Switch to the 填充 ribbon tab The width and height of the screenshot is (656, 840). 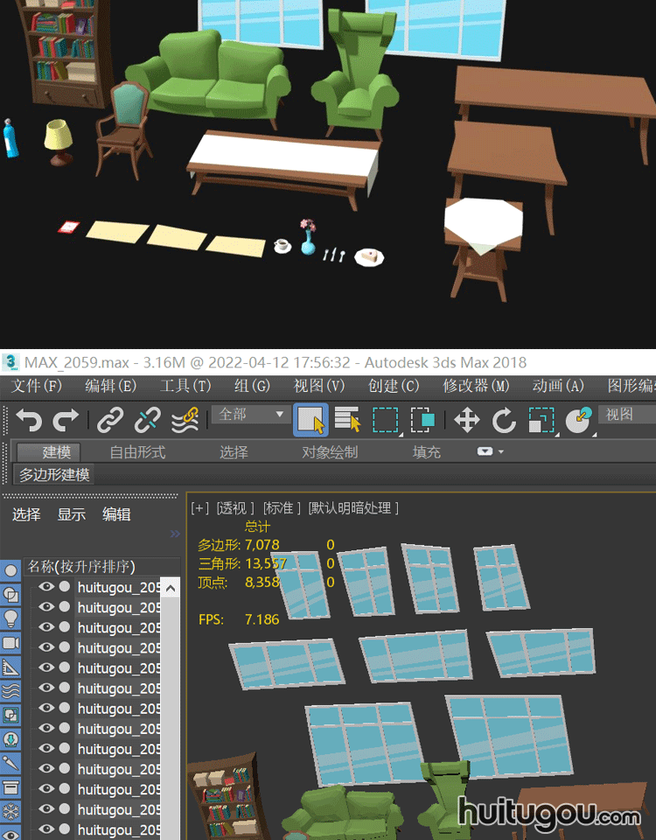point(426,452)
